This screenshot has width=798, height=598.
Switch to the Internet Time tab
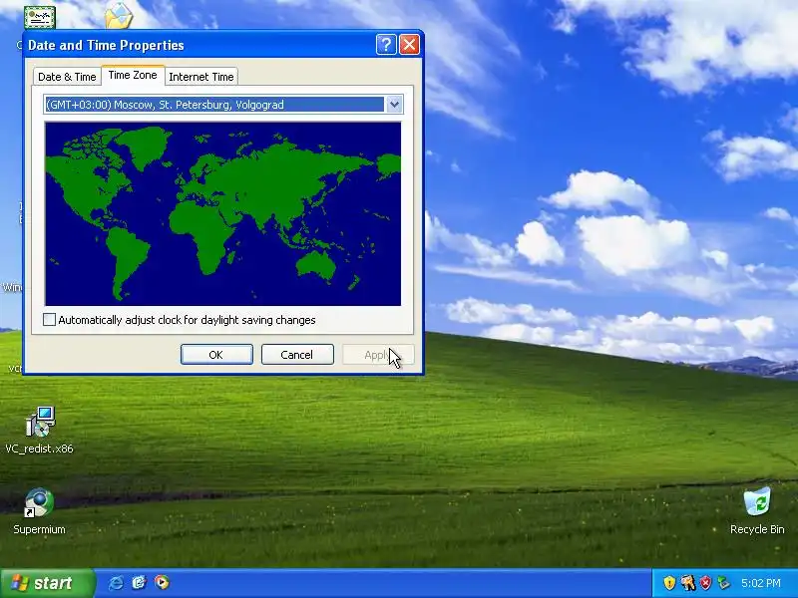201,77
